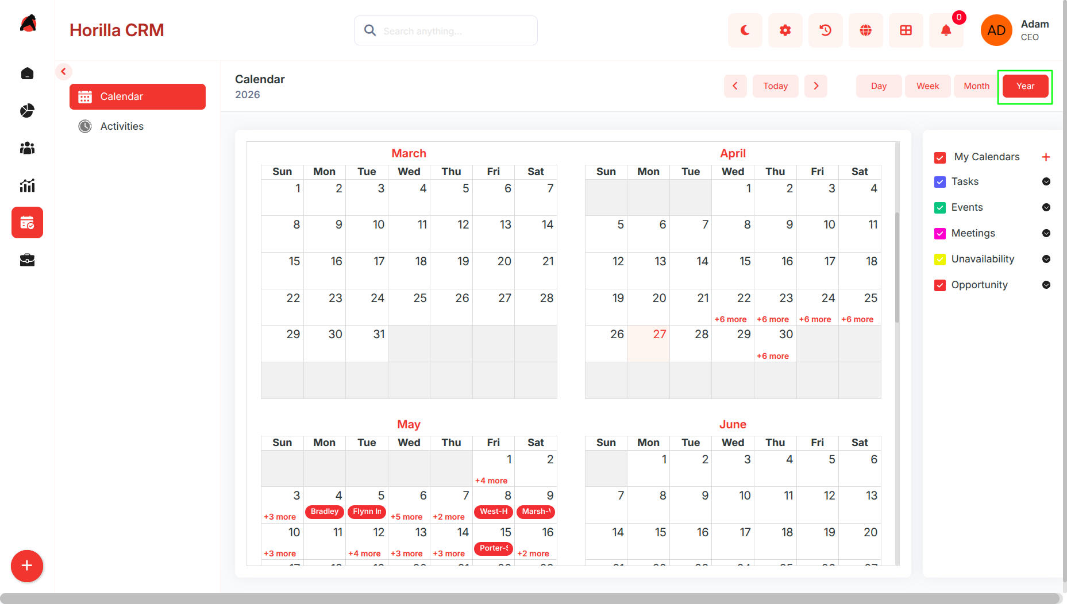Open the Bradley event on May 4
This screenshot has height=604, width=1067.
click(324, 512)
